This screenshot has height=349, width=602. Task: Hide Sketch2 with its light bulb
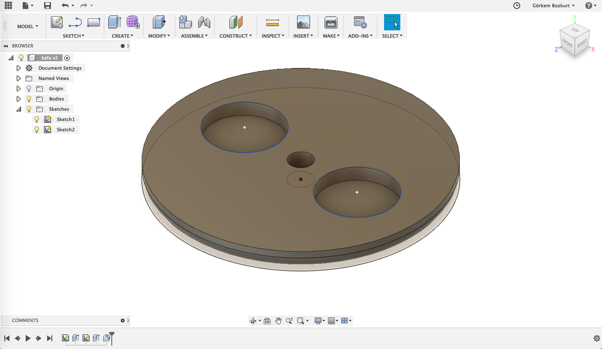[x=37, y=130]
